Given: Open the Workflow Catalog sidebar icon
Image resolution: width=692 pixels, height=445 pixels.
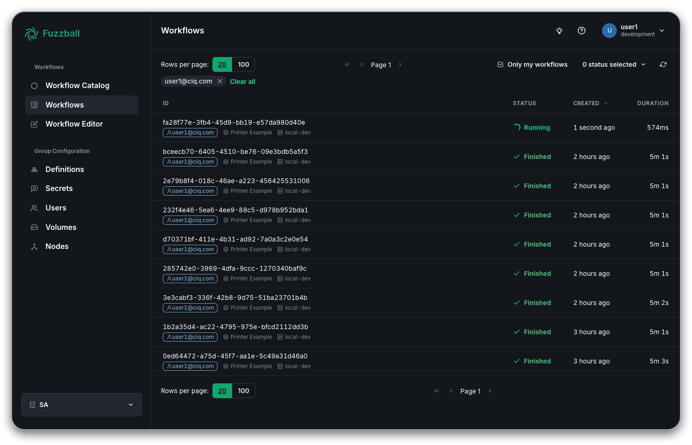Looking at the screenshot, I should pos(34,85).
